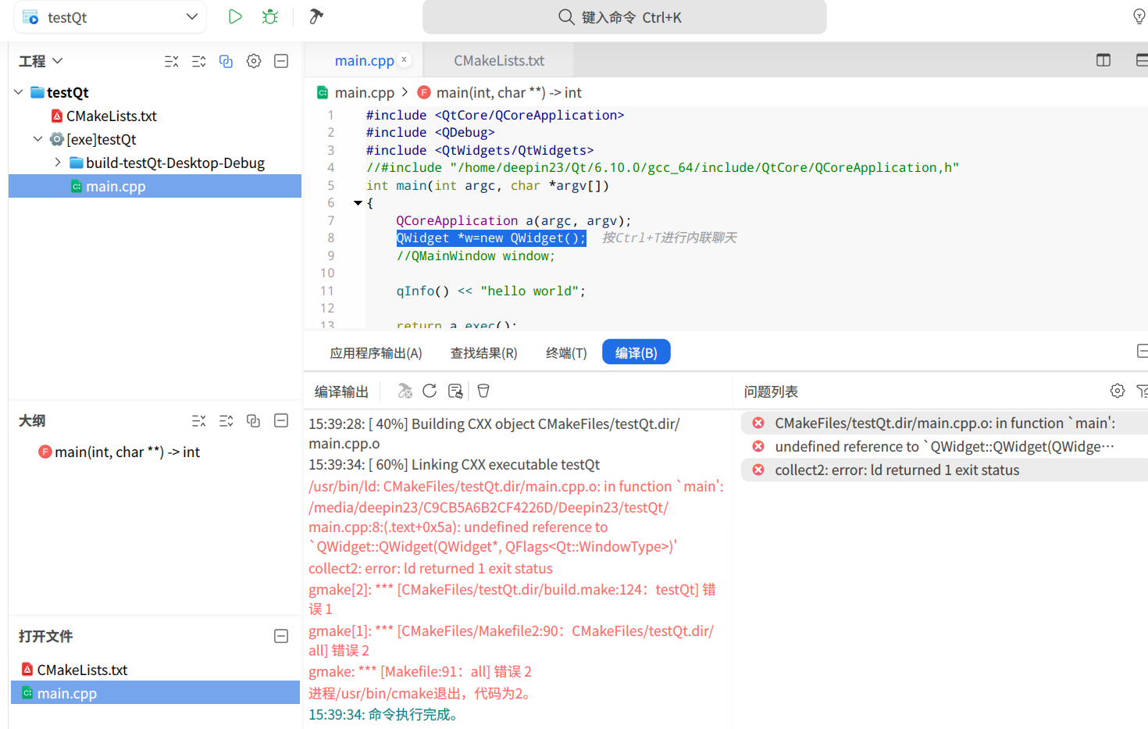This screenshot has width=1148, height=729.
Task: Toggle the blue link-with-editor icon in 工程 panel
Action: [226, 61]
